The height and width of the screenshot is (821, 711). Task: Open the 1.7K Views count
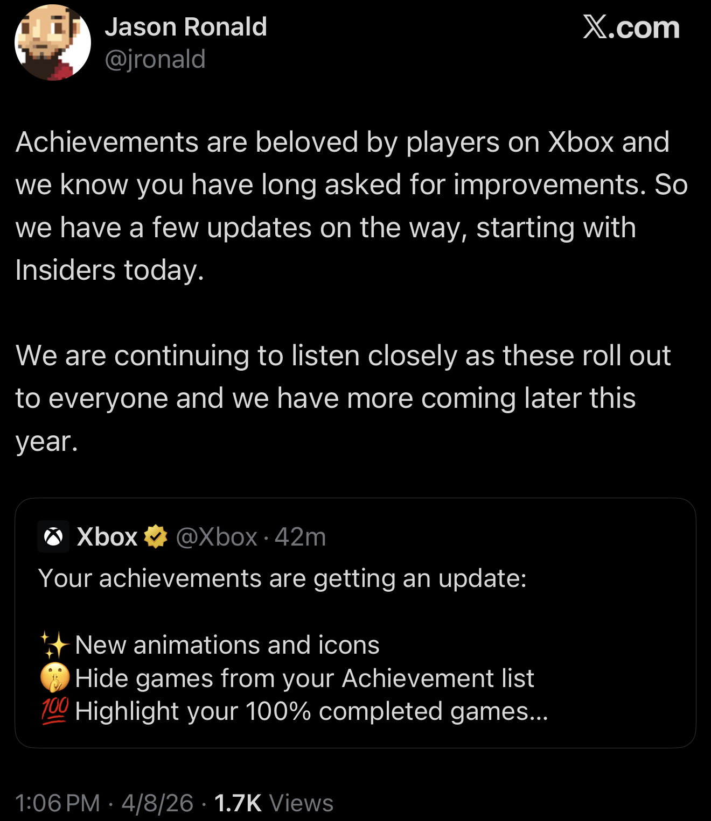point(274,803)
